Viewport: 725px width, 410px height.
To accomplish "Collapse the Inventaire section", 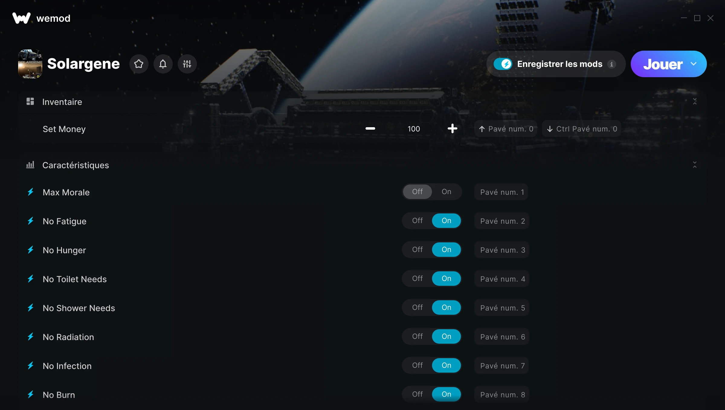I will coord(695,101).
